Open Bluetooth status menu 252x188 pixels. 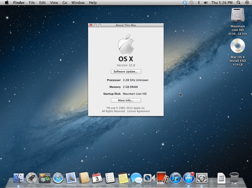tap(199, 3)
